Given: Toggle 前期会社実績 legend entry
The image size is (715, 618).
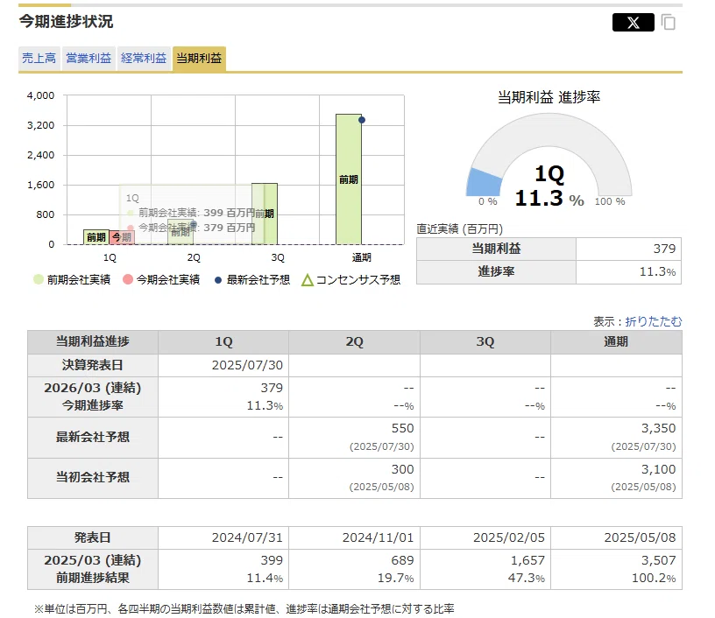Looking at the screenshot, I should tap(72, 279).
